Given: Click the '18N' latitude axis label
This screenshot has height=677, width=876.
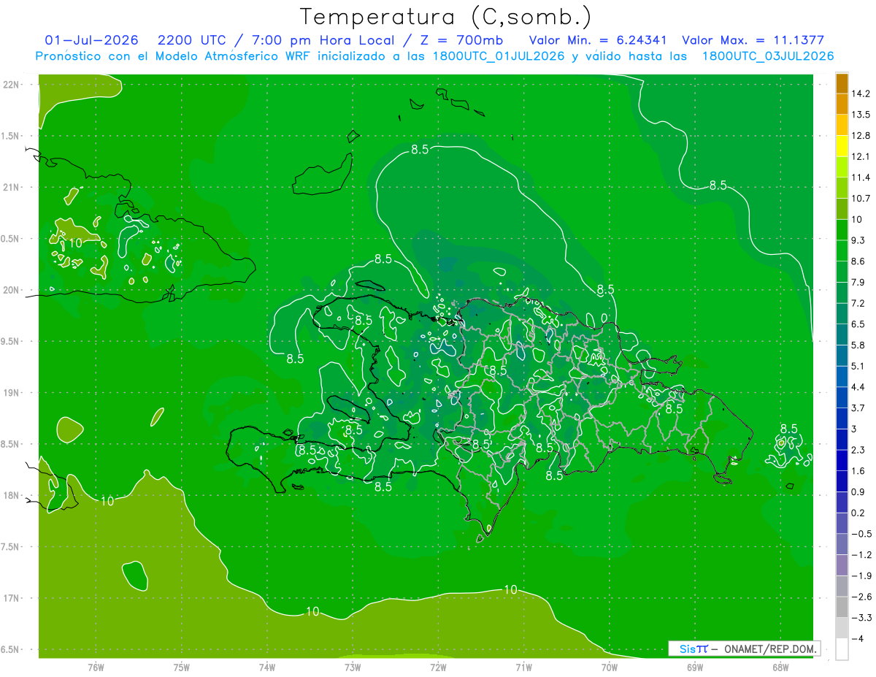Looking at the screenshot, I should pyautogui.click(x=11, y=496).
